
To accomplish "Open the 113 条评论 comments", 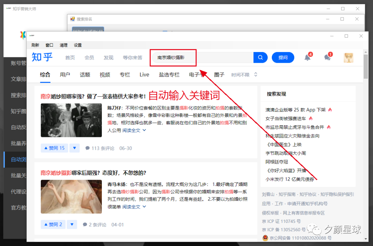I will coord(100,148).
